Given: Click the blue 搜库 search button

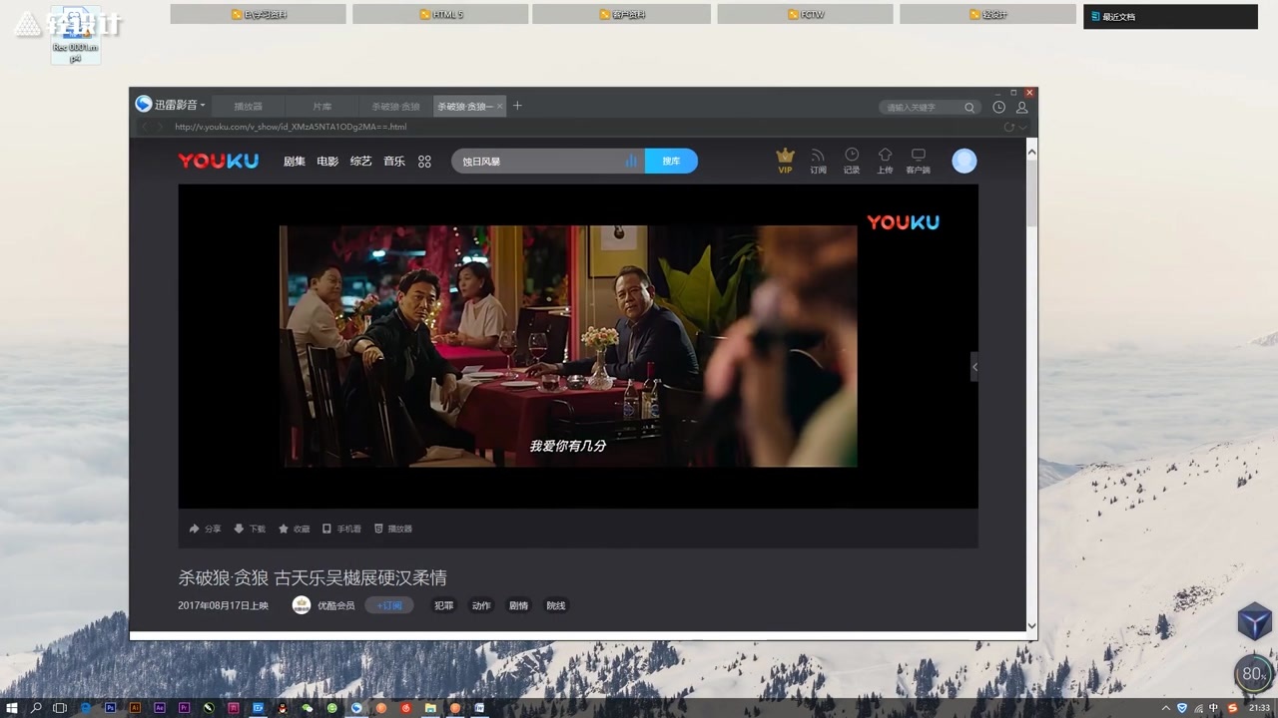Looking at the screenshot, I should tap(671, 161).
